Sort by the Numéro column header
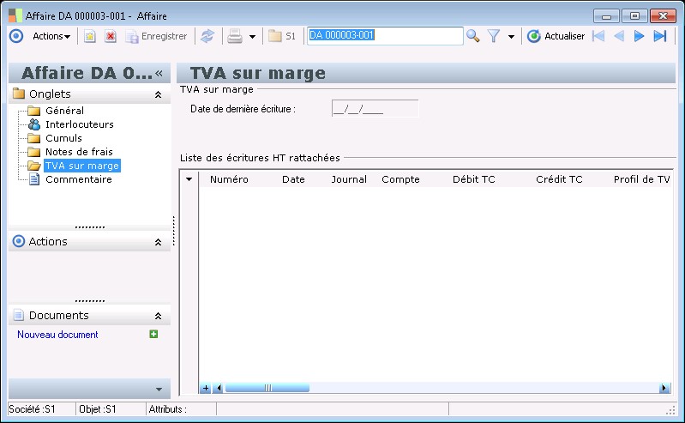Viewport: 685px width, 423px height. 229,179
